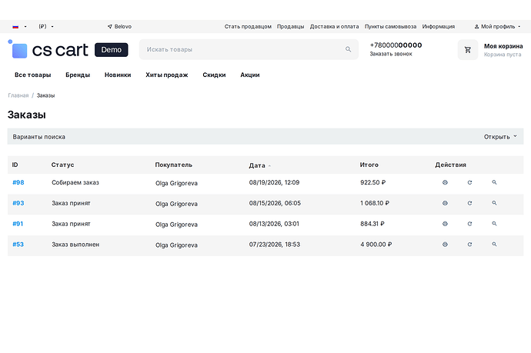
Task: Open the Бренды menu item
Action: pyautogui.click(x=78, y=75)
